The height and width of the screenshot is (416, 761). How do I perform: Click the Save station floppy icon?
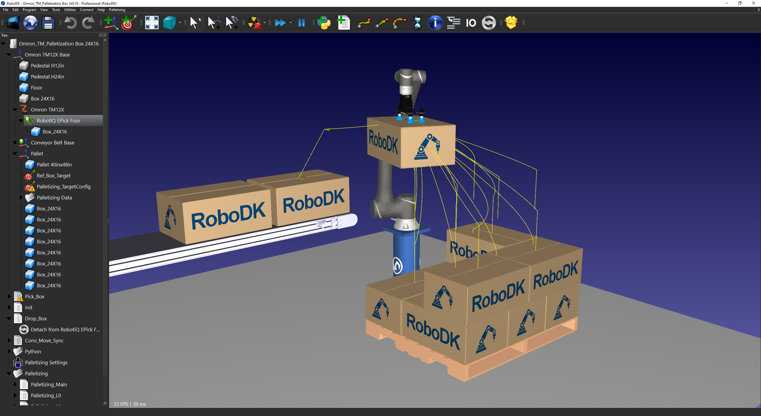click(x=48, y=23)
